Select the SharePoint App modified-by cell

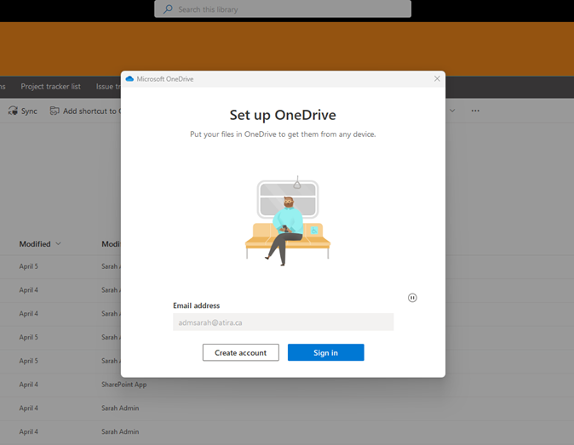tap(123, 385)
